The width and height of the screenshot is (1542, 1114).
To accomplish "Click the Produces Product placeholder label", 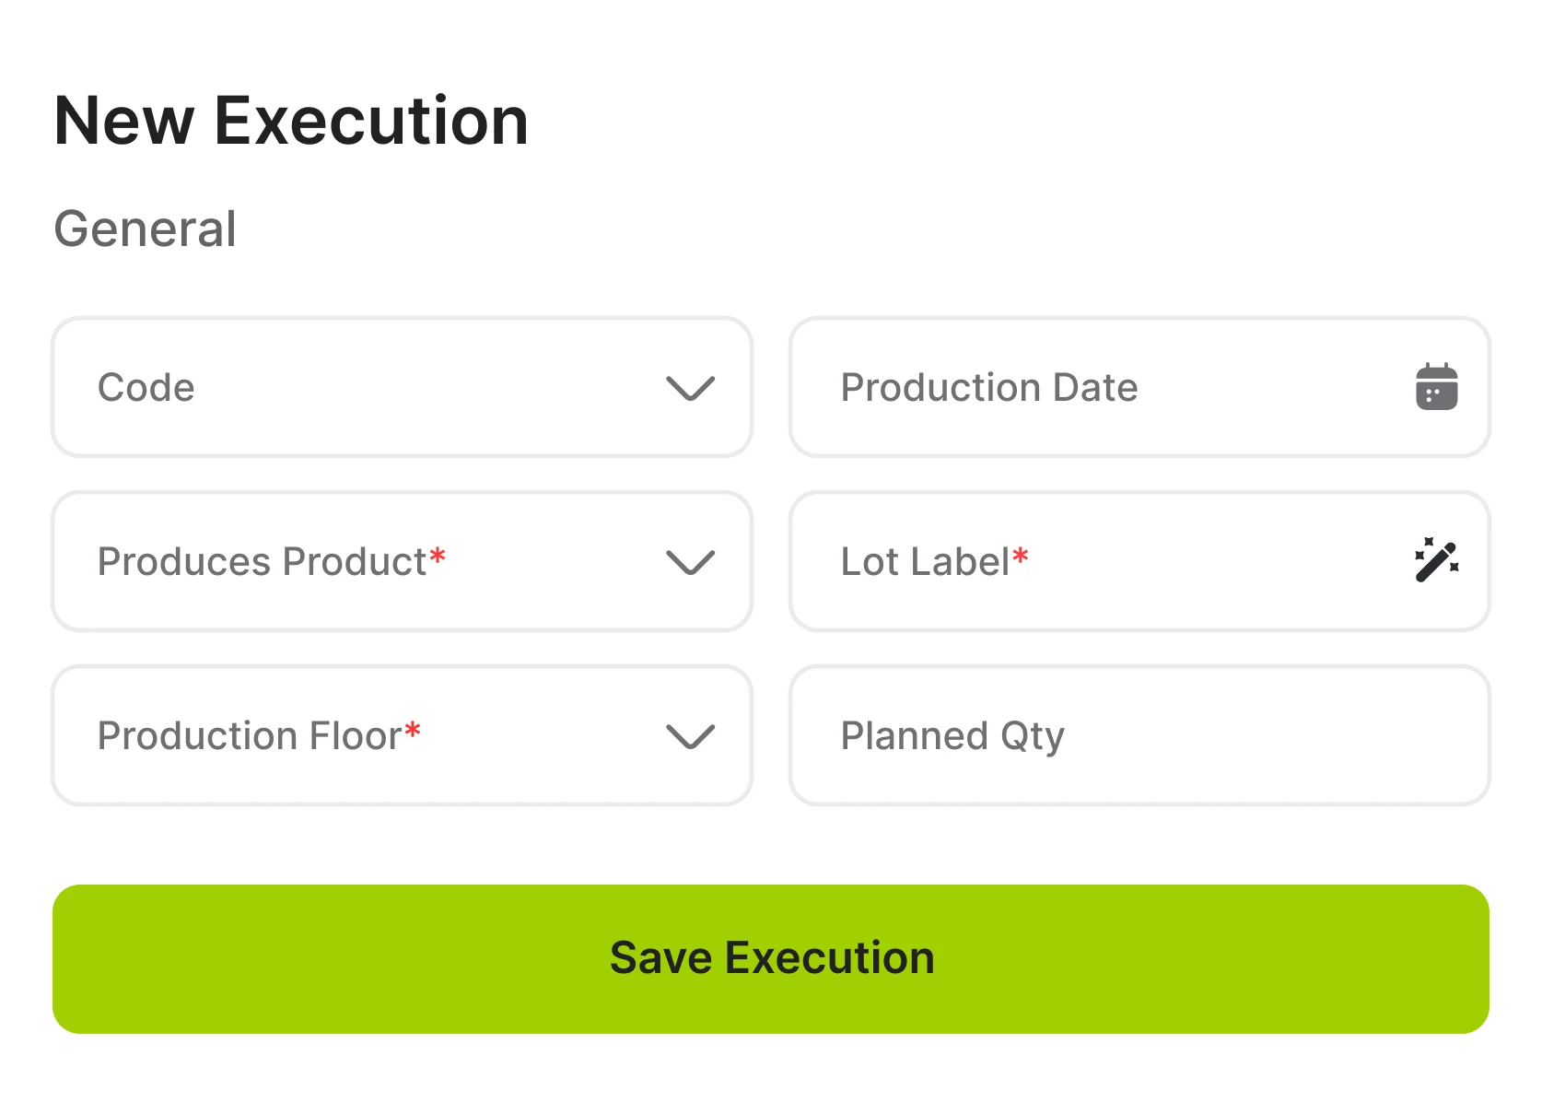I will coord(262,562).
